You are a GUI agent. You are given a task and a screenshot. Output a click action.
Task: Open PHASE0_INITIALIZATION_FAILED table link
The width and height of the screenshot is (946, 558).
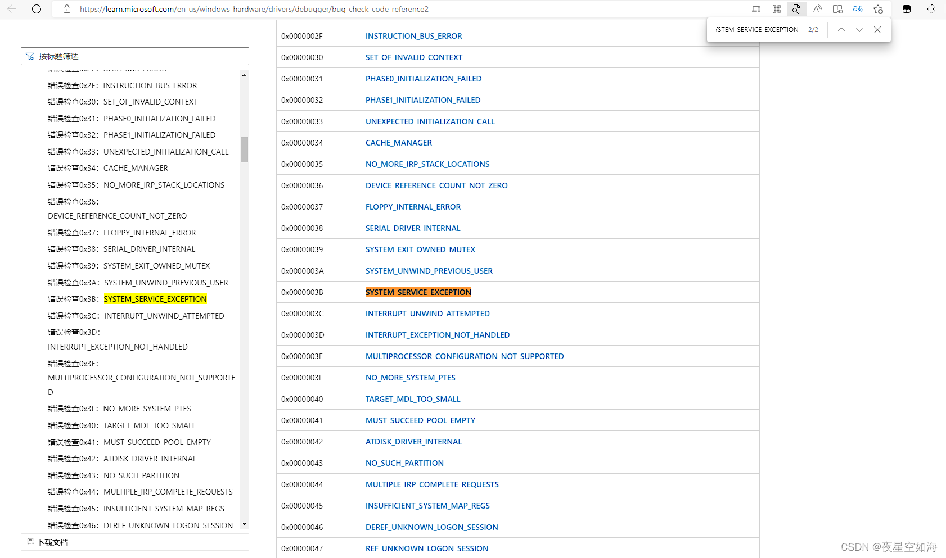coord(424,79)
